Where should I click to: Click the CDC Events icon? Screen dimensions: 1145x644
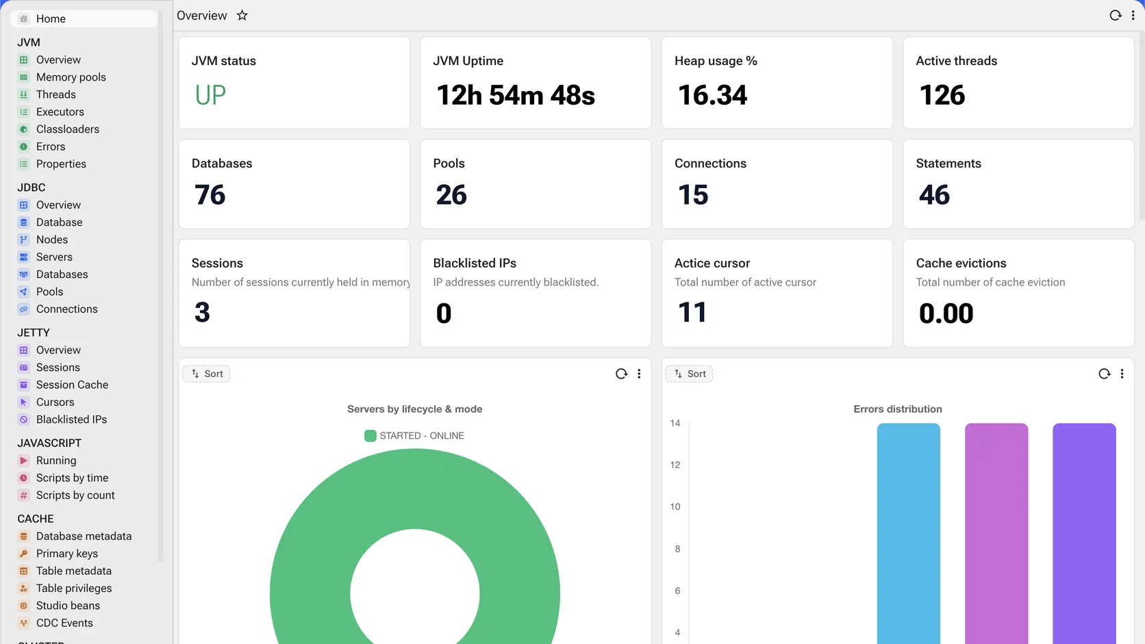23,623
